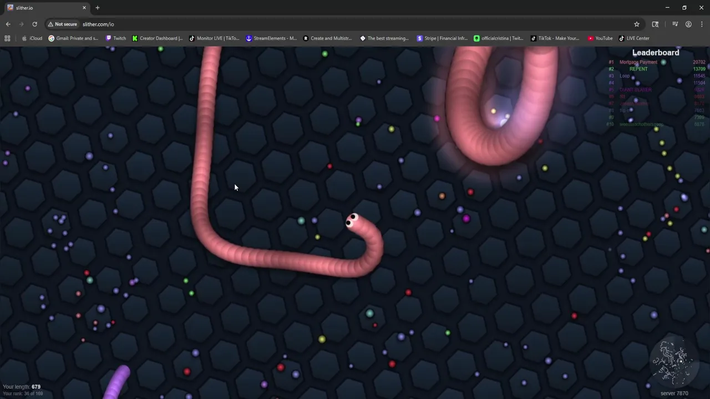Click the browser forward arrow

(x=21, y=24)
